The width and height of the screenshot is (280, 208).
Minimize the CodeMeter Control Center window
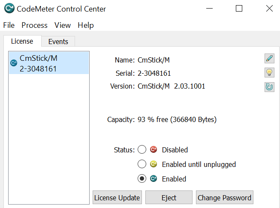209,9
